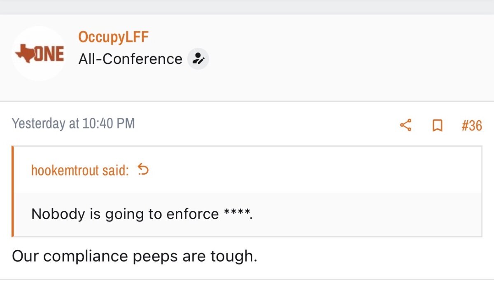Click the share post icon
Screen dimensions: 494x294
point(405,125)
